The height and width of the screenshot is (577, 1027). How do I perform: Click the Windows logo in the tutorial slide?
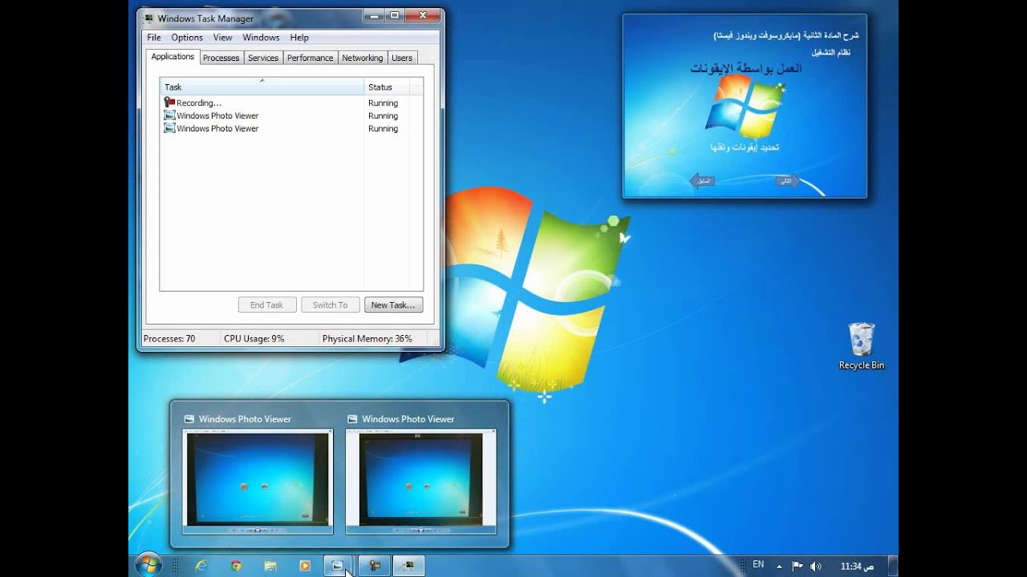coord(744,107)
